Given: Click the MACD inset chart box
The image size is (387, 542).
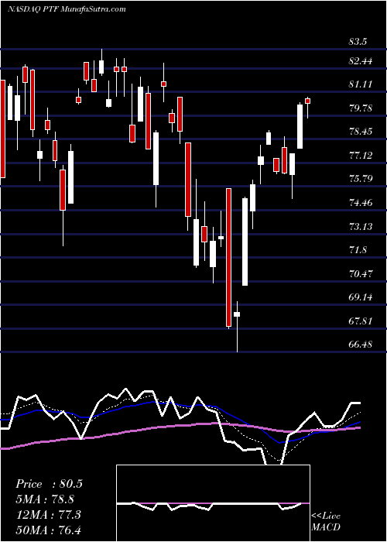Looking at the screenshot, I should pyautogui.click(x=213, y=503).
